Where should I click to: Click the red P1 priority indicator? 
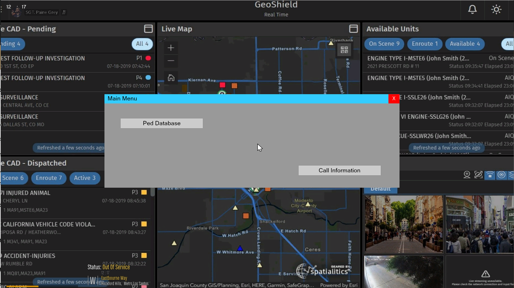click(148, 58)
